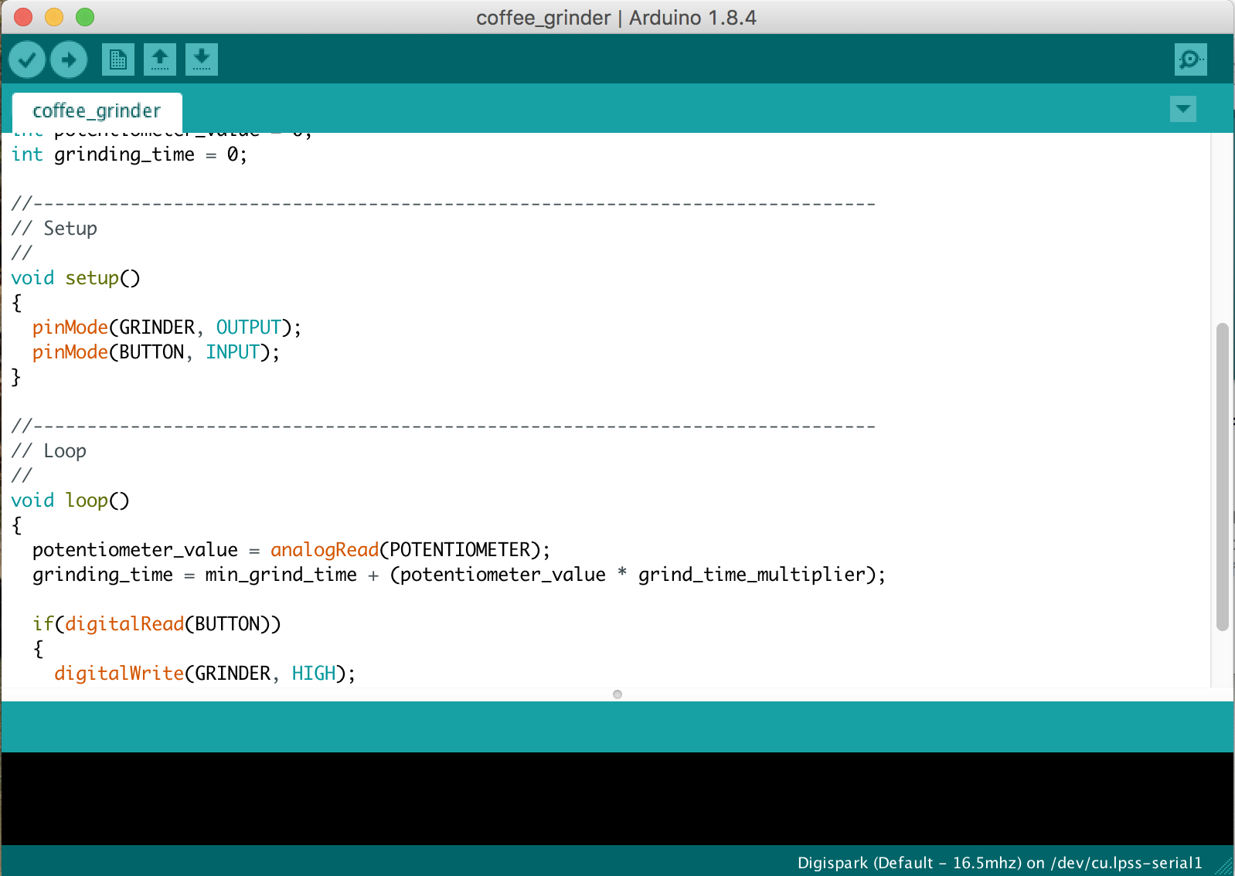Image resolution: width=1235 pixels, height=876 pixels.
Task: Select the coffee_grinder tab
Action: [97, 111]
